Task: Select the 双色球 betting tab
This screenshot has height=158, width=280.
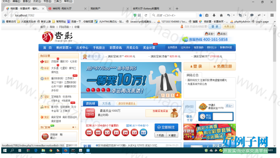Action: click(90, 103)
